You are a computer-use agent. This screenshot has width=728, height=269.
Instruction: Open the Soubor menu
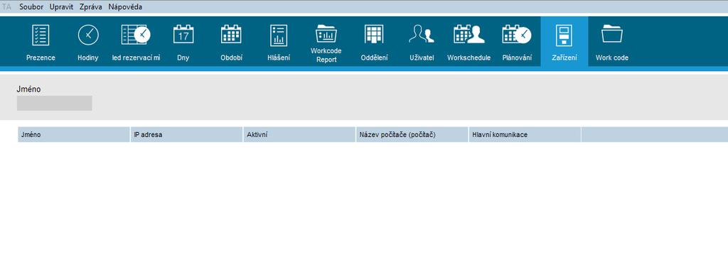click(x=31, y=7)
